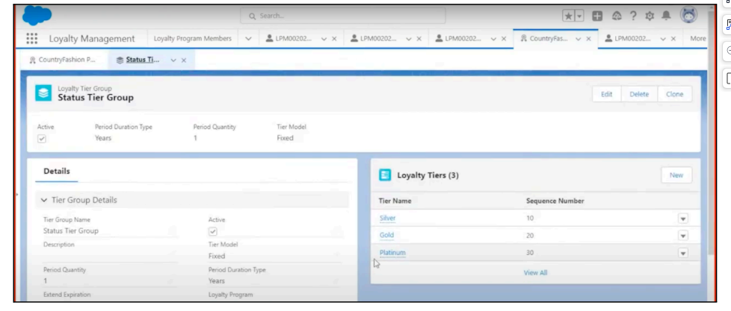Toggle the Active checkbox in record header
The image size is (731, 311).
pyautogui.click(x=42, y=138)
